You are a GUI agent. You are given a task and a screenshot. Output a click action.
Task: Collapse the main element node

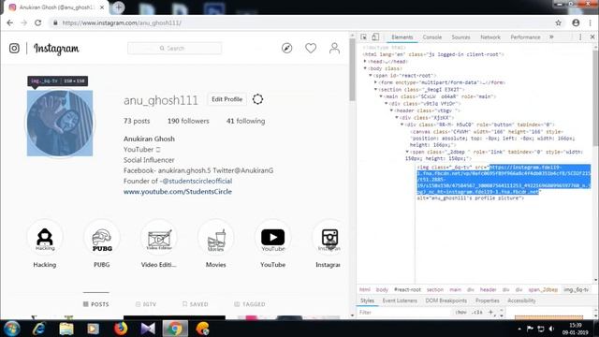pos(381,96)
